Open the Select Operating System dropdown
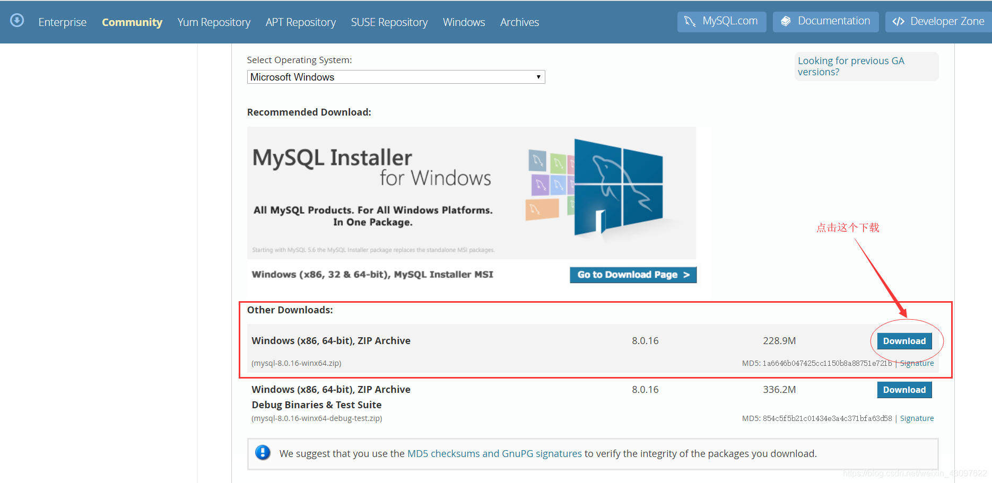This screenshot has width=992, height=483. pyautogui.click(x=396, y=77)
